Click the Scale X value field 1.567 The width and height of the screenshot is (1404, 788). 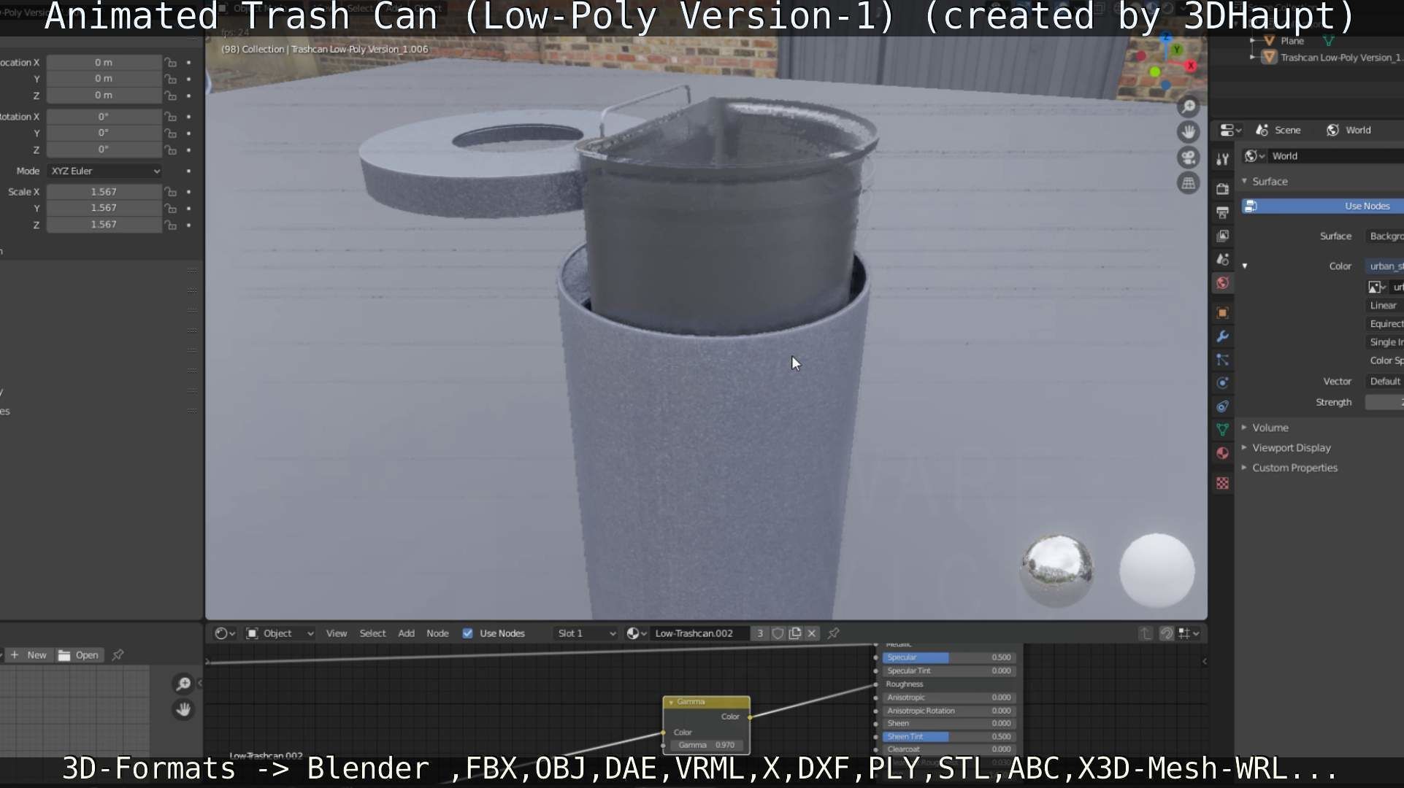point(104,192)
